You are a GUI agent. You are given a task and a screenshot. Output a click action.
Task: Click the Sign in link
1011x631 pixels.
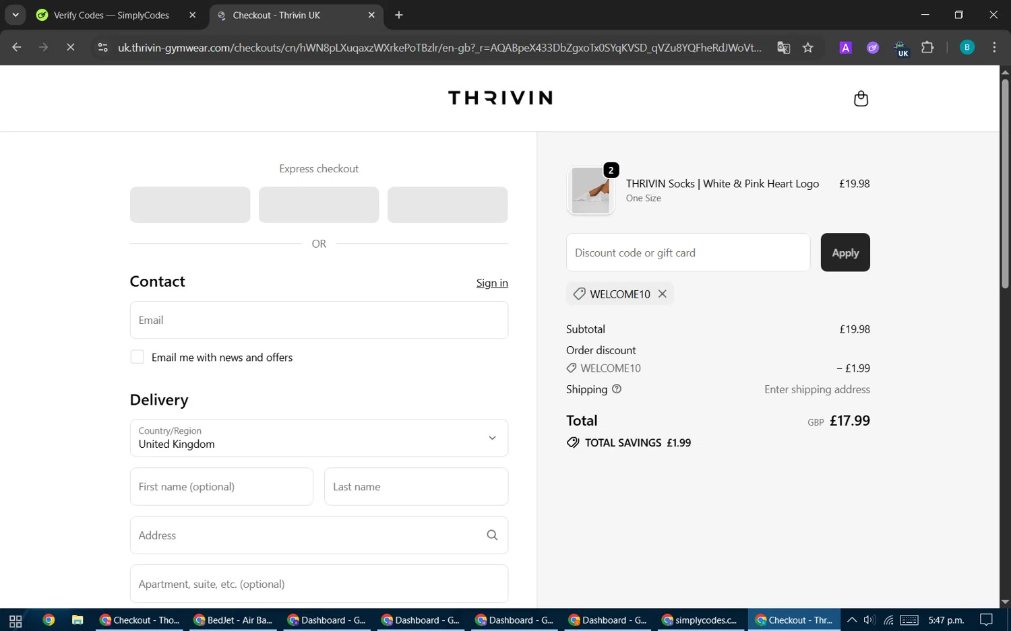point(492,283)
